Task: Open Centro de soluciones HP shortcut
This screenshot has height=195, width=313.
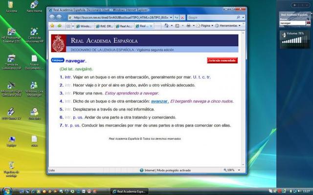Action: (34, 36)
